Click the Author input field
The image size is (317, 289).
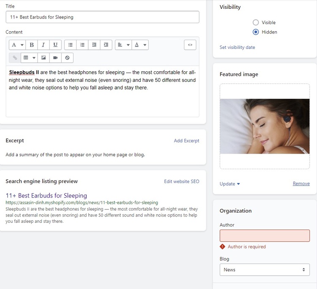point(265,235)
